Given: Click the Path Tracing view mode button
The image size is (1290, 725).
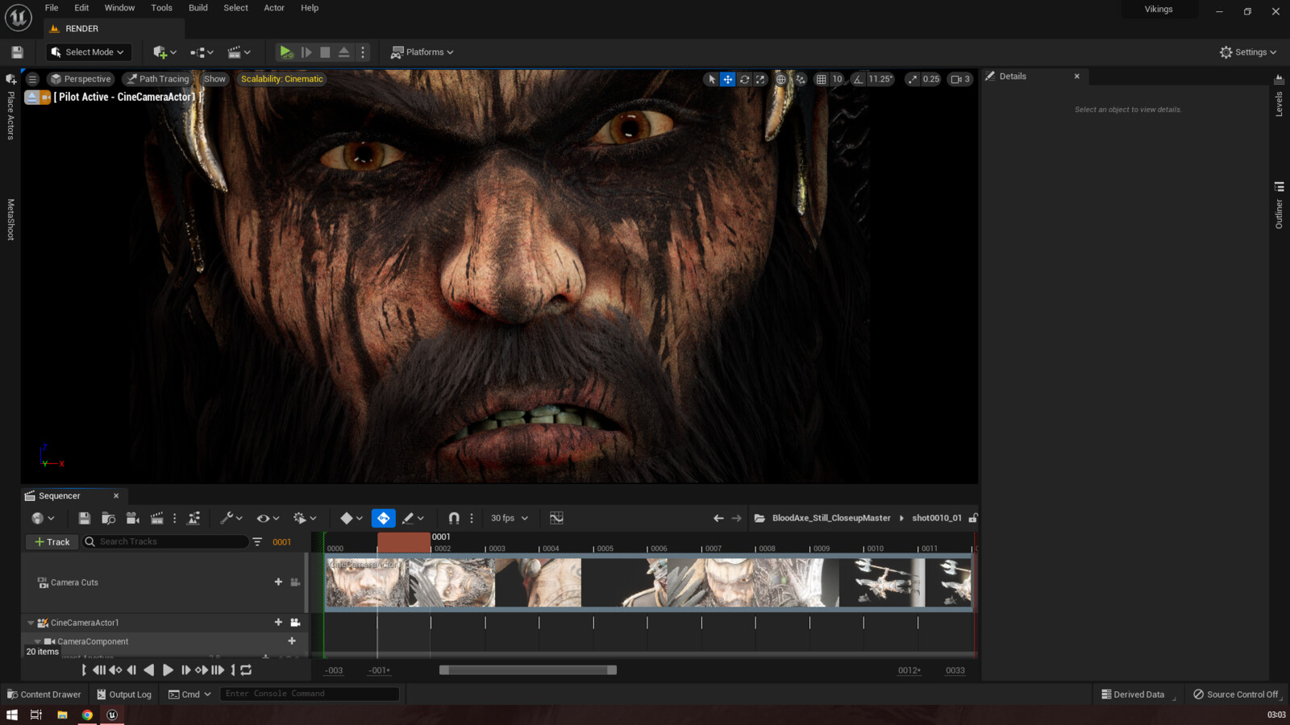Looking at the screenshot, I should (x=158, y=79).
